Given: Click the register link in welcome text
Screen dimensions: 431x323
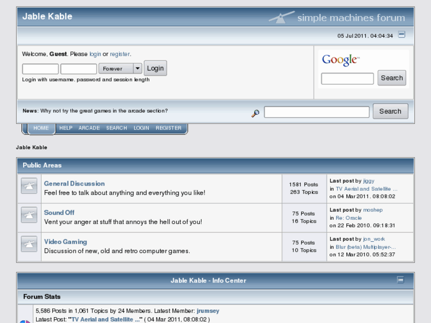Looking at the screenshot, I should click(120, 54).
